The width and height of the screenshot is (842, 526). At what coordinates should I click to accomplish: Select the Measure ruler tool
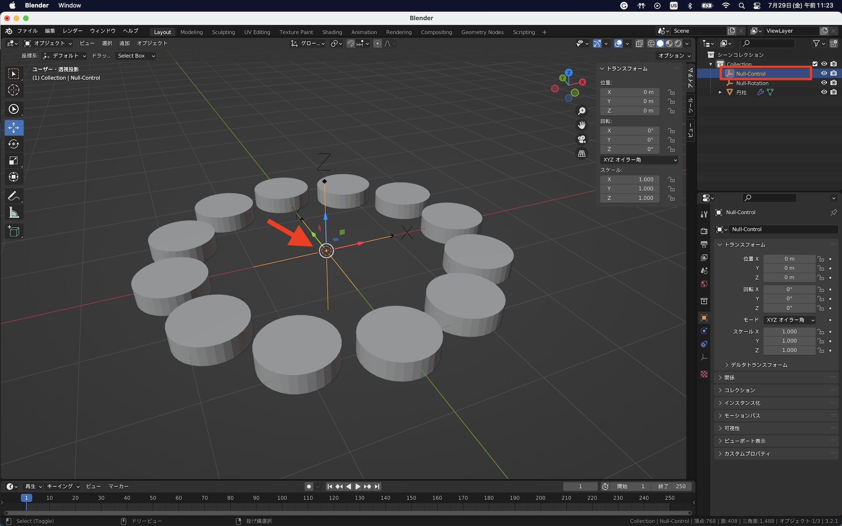coord(13,213)
